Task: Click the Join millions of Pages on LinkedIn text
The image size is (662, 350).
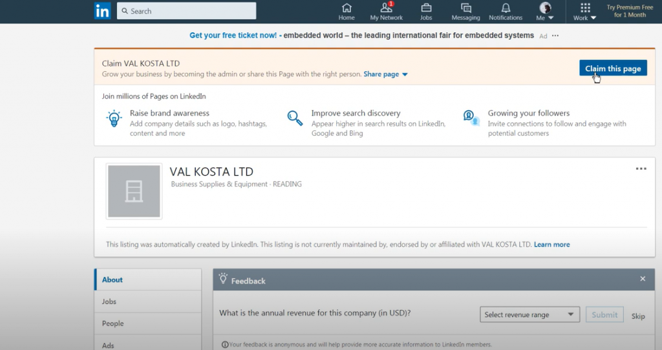Action: click(x=154, y=96)
